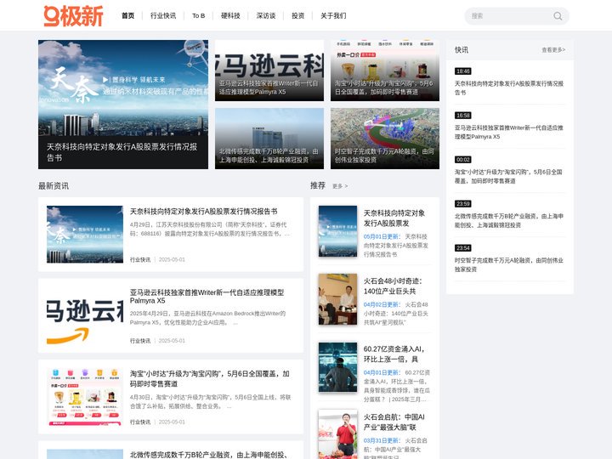
Task: Open the 淘宝小时达 featured card image
Action: tap(385, 71)
